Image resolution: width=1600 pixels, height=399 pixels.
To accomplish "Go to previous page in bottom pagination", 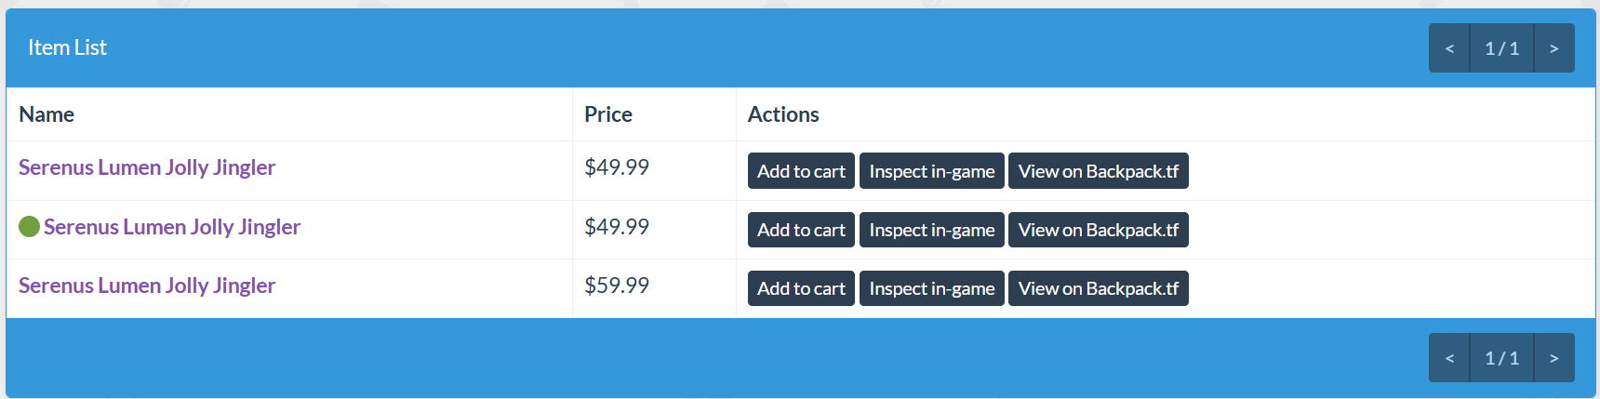I will (x=1449, y=358).
